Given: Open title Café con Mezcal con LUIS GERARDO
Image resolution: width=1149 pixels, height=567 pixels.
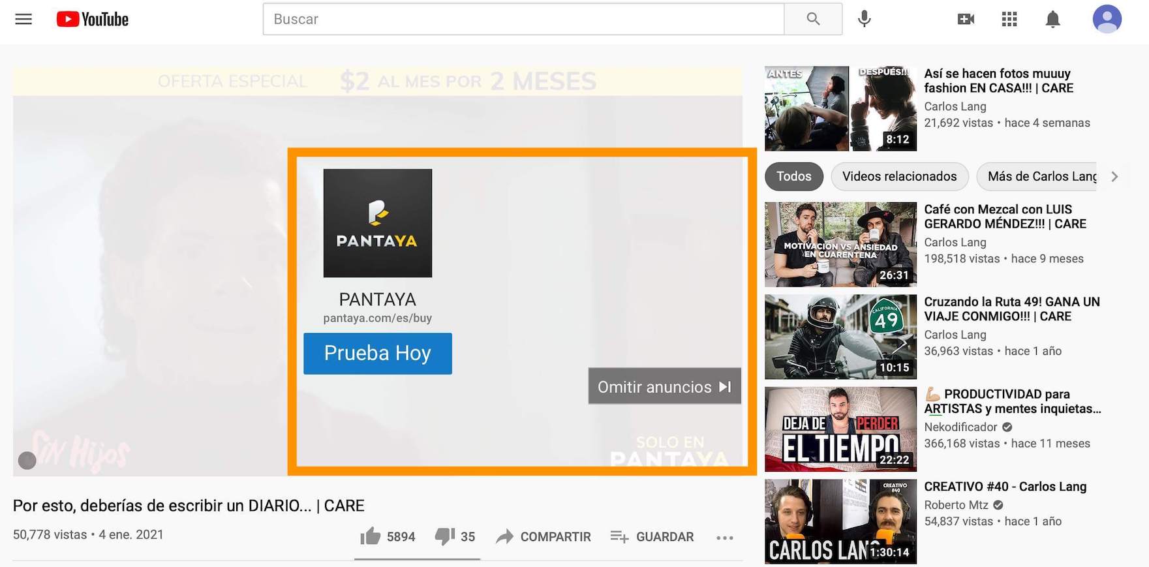Looking at the screenshot, I should coord(1005,217).
